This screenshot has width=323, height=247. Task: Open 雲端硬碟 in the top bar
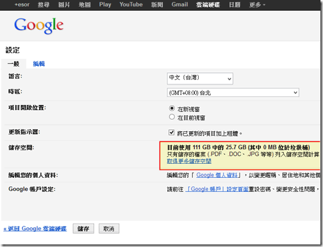click(208, 4)
